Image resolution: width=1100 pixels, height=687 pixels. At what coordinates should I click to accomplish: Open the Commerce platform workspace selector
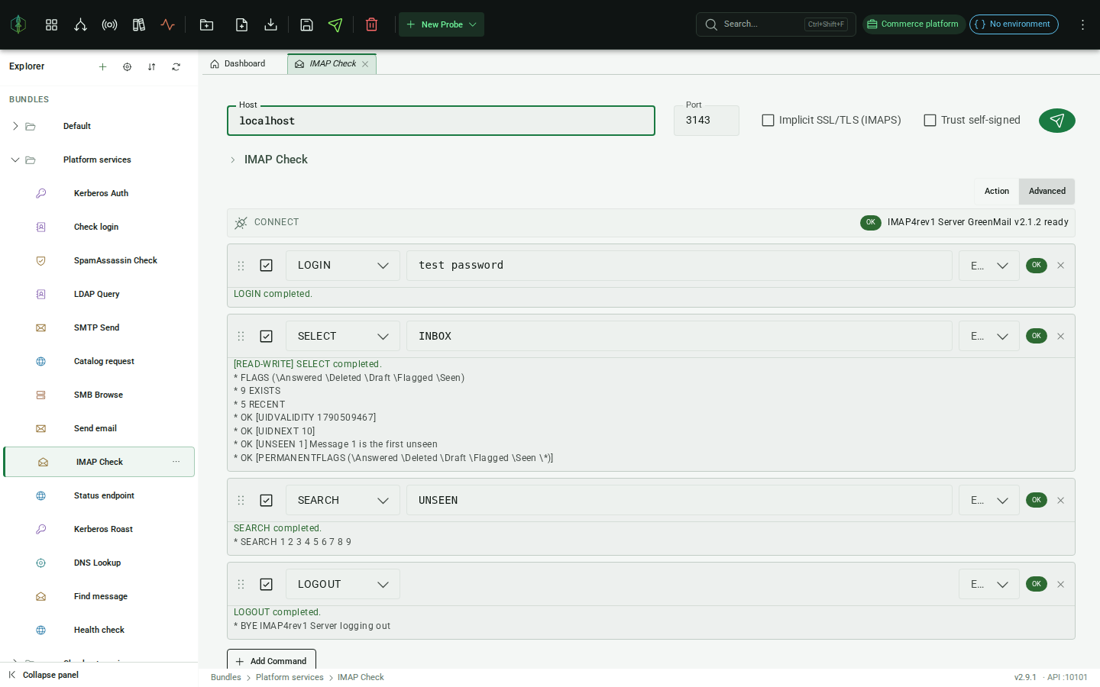[x=914, y=24]
